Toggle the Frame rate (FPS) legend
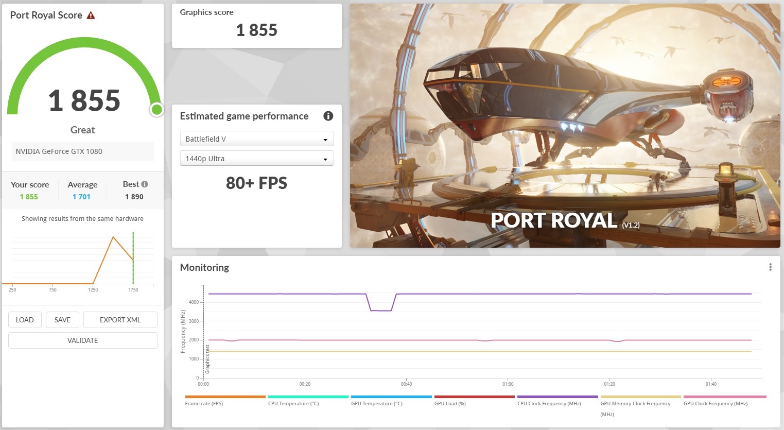This screenshot has height=430, width=784. 225,401
